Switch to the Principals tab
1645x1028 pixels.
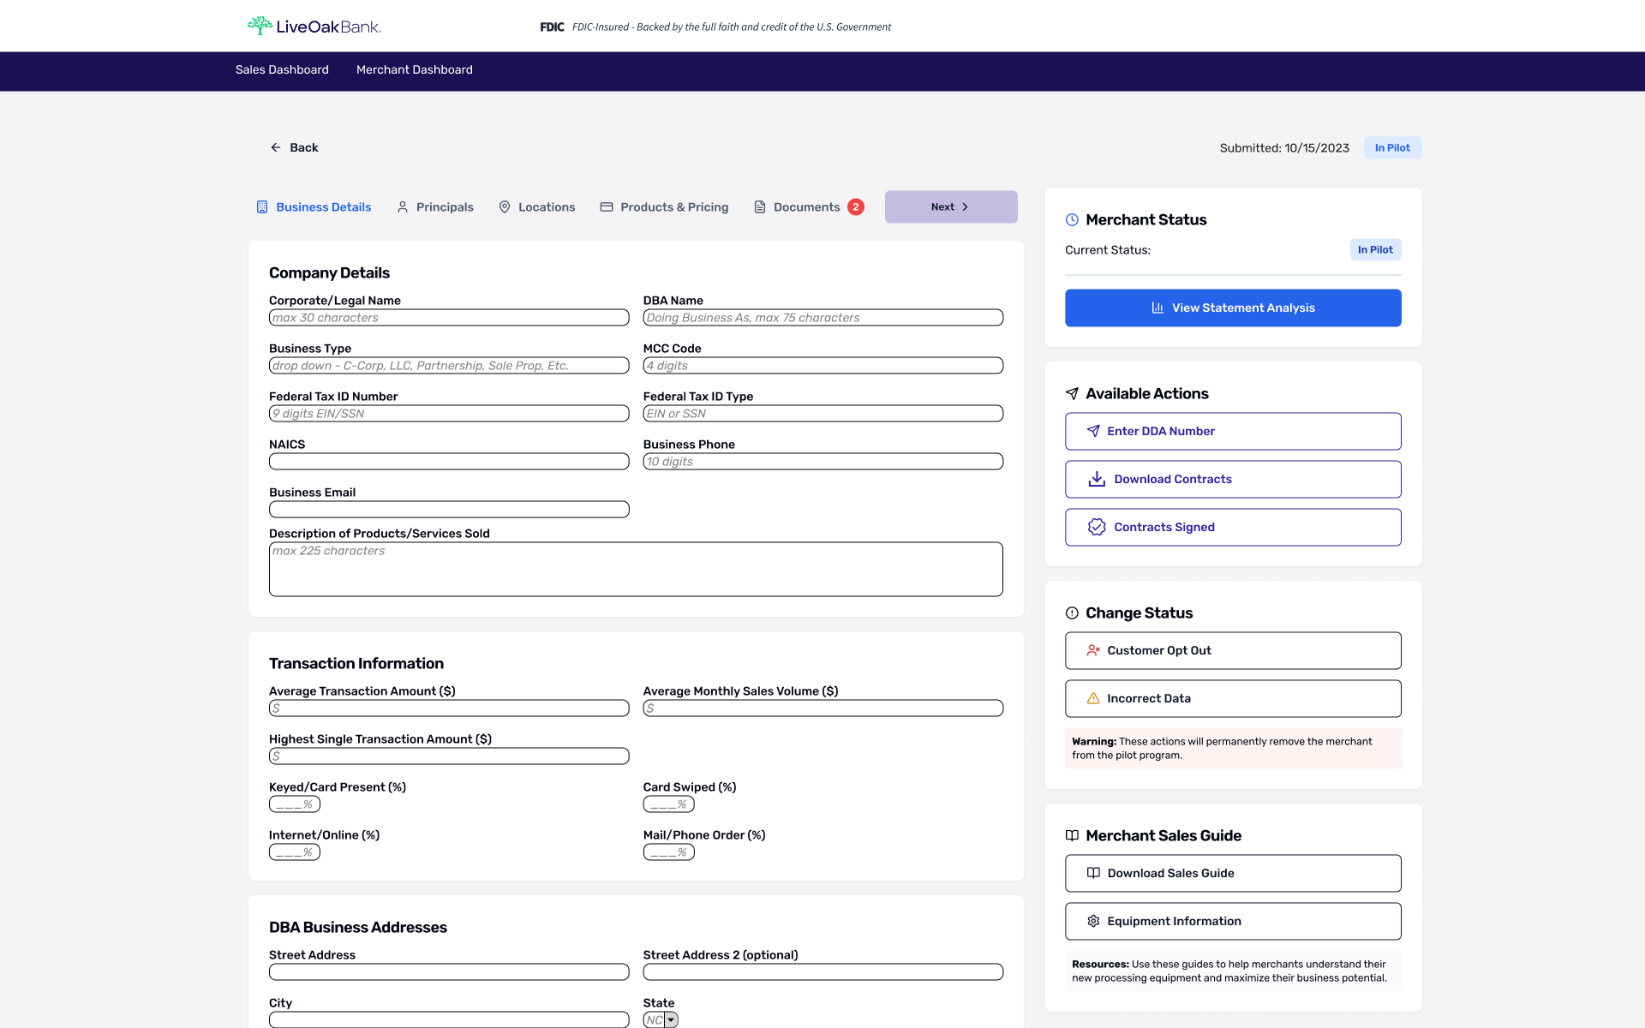tap(435, 207)
